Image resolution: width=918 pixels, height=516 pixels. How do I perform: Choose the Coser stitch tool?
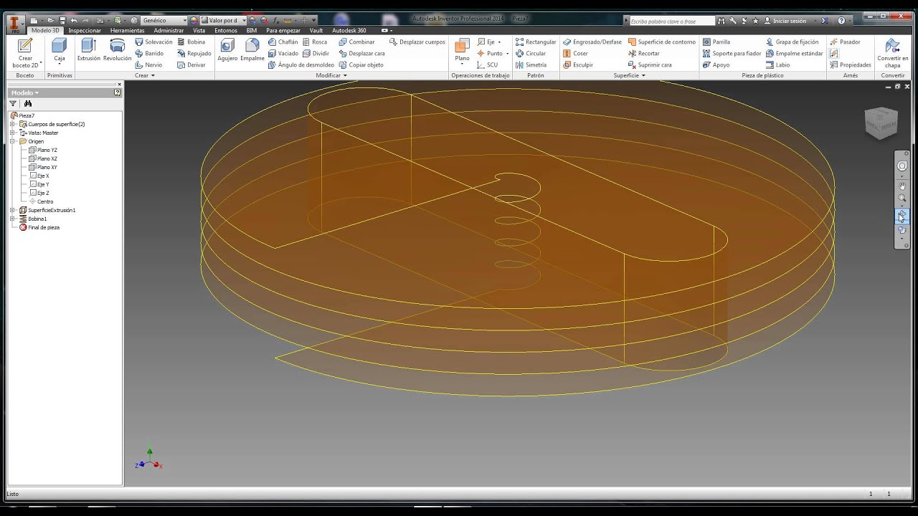[x=575, y=53]
